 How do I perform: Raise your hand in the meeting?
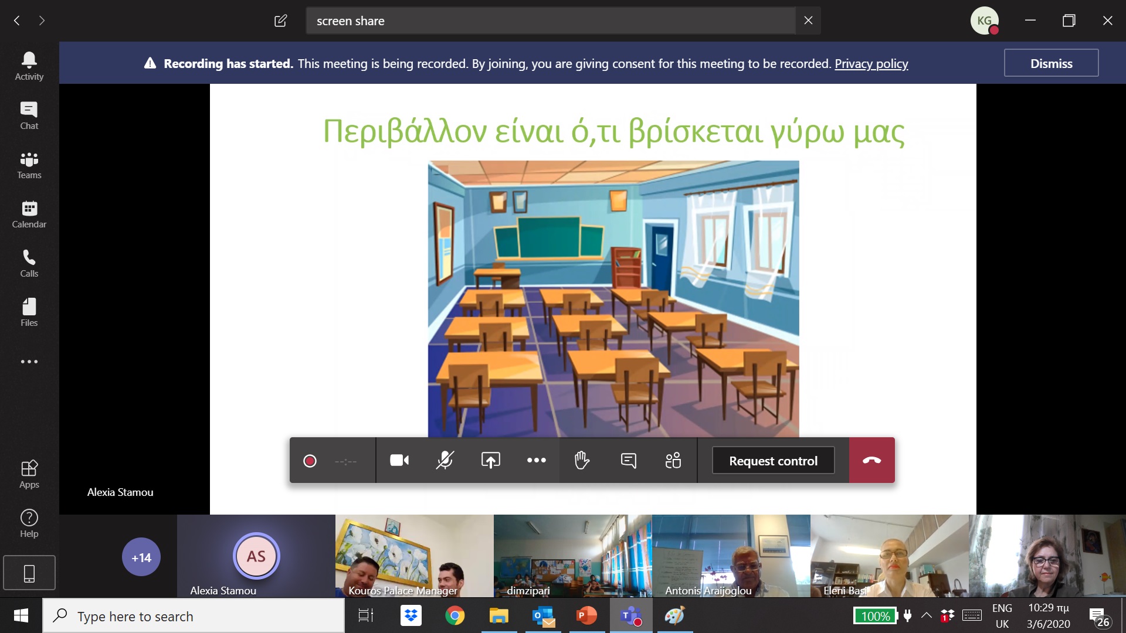click(581, 461)
